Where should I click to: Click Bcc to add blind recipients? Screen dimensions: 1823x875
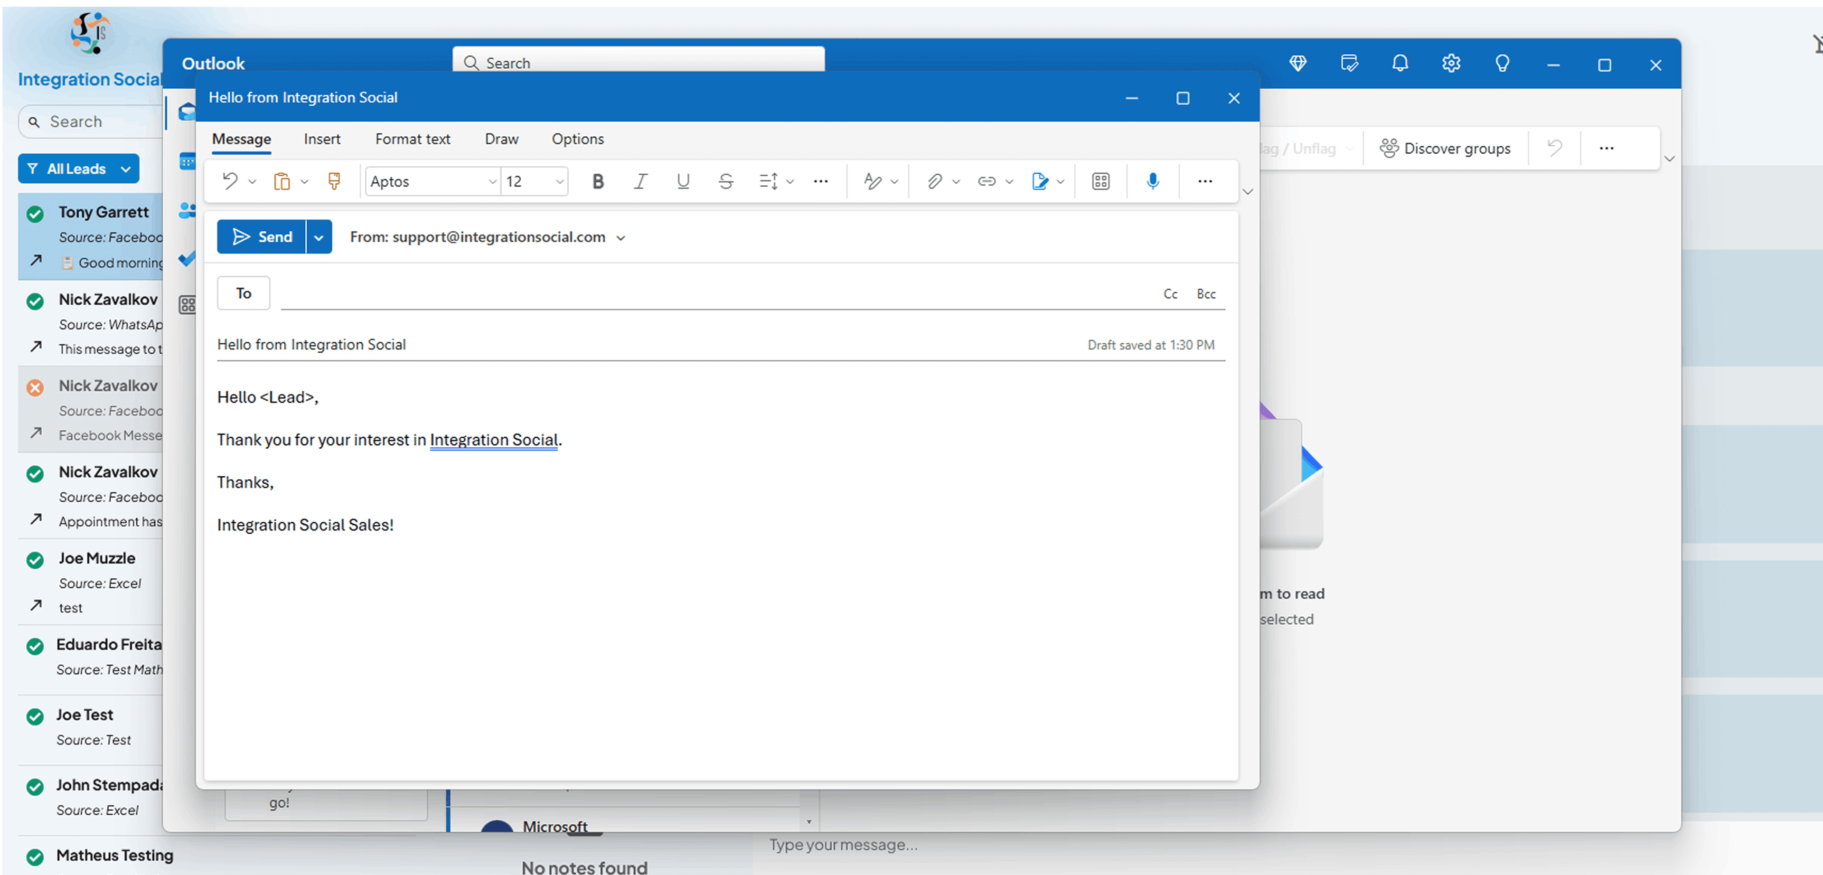(x=1206, y=294)
